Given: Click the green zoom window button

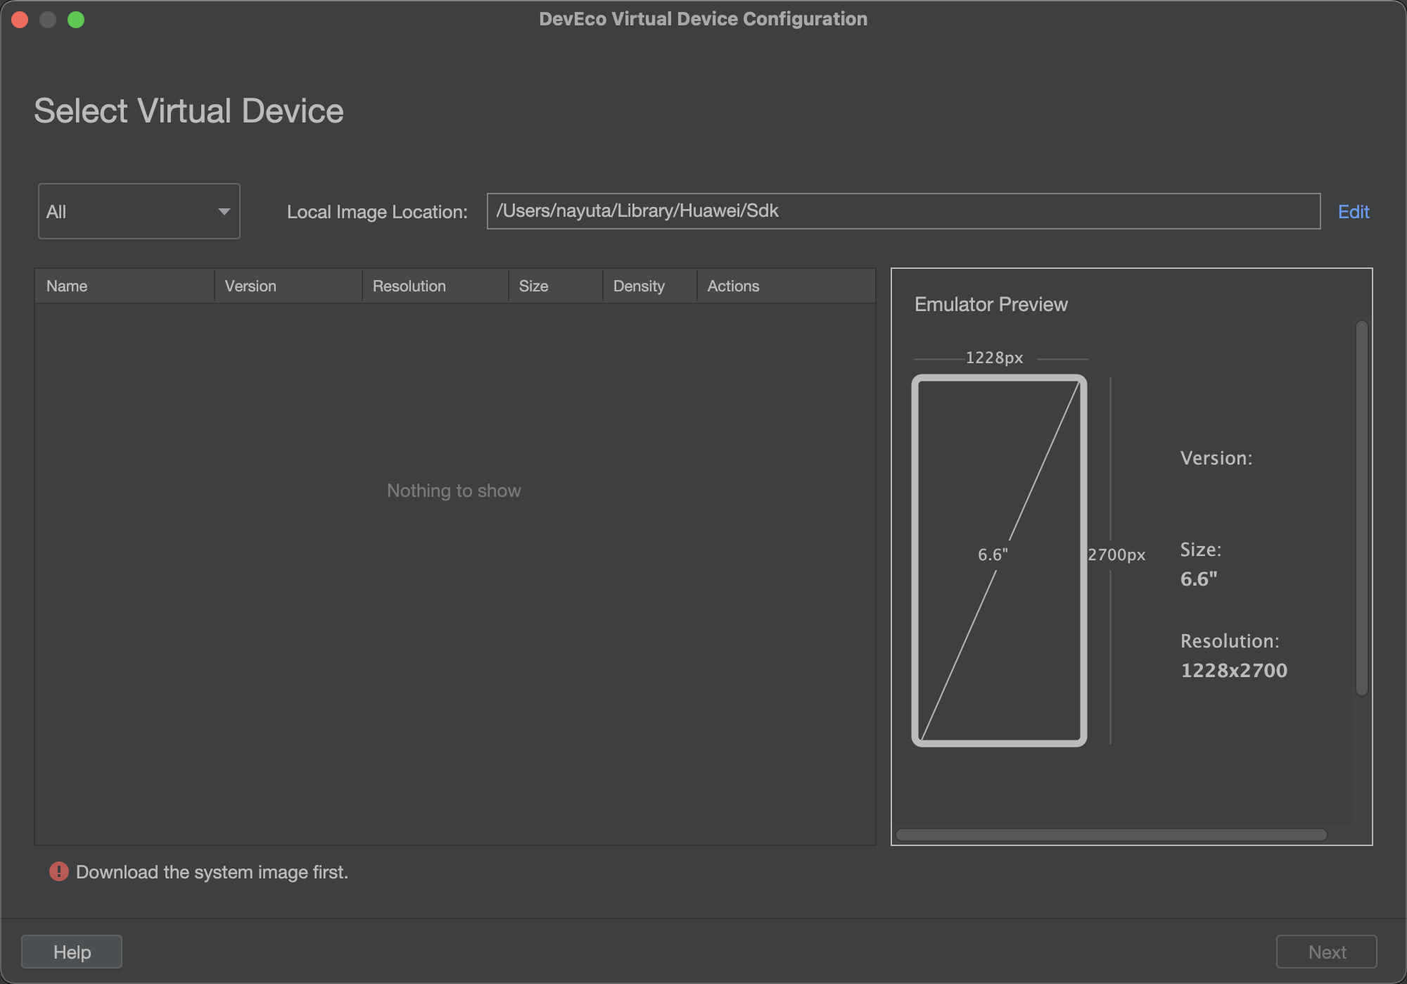Looking at the screenshot, I should pyautogui.click(x=76, y=20).
